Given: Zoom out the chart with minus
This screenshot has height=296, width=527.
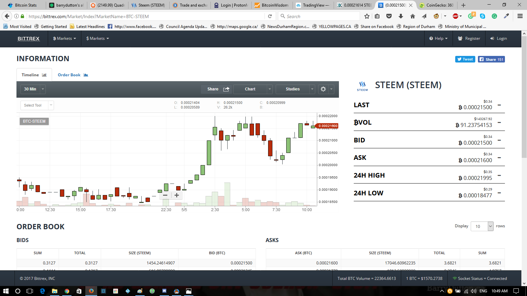Looking at the screenshot, I should click(x=165, y=195).
